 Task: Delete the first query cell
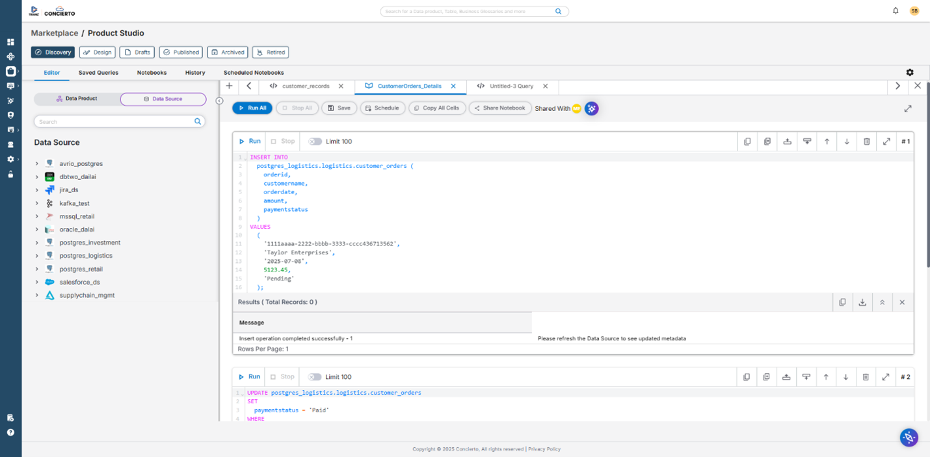tap(867, 141)
